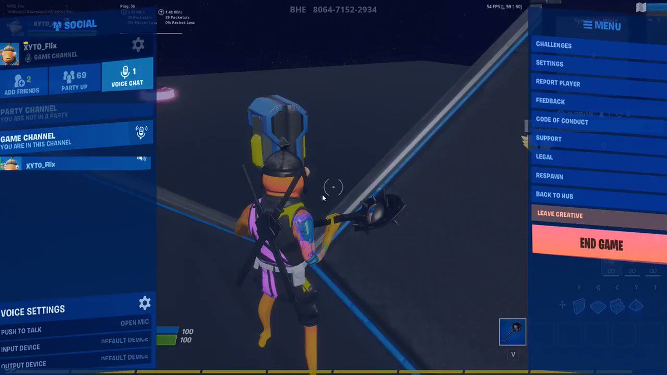This screenshot has width=667, height=375.
Task: Click XYTO_Flix profile avatar at top
Action: (x=9, y=54)
